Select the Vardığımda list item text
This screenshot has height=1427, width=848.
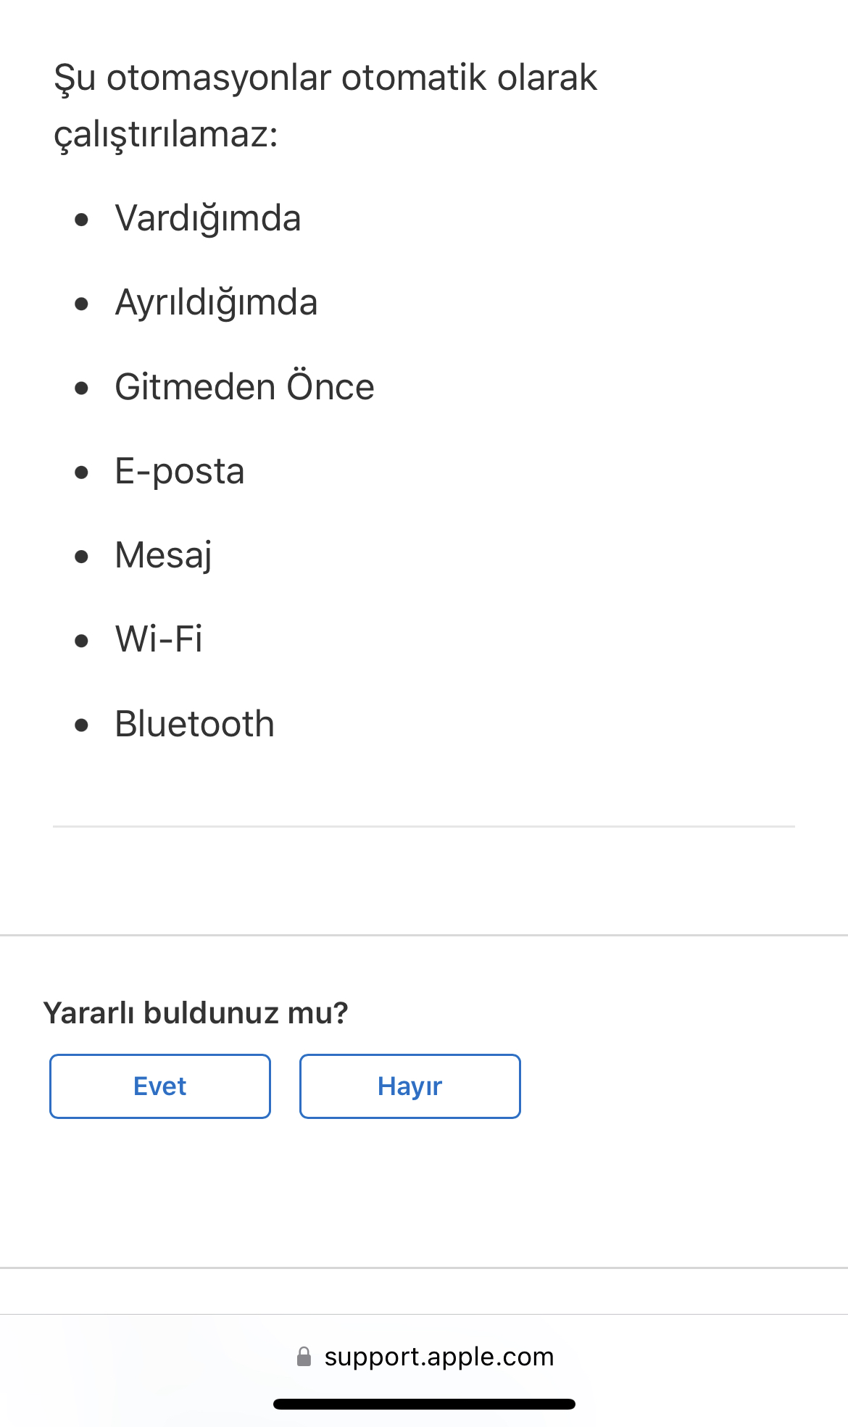click(208, 218)
